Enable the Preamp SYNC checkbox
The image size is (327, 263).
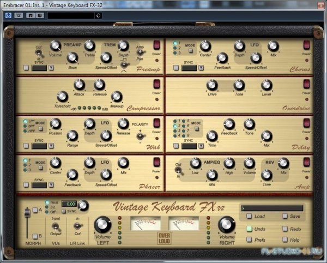tap(26, 68)
